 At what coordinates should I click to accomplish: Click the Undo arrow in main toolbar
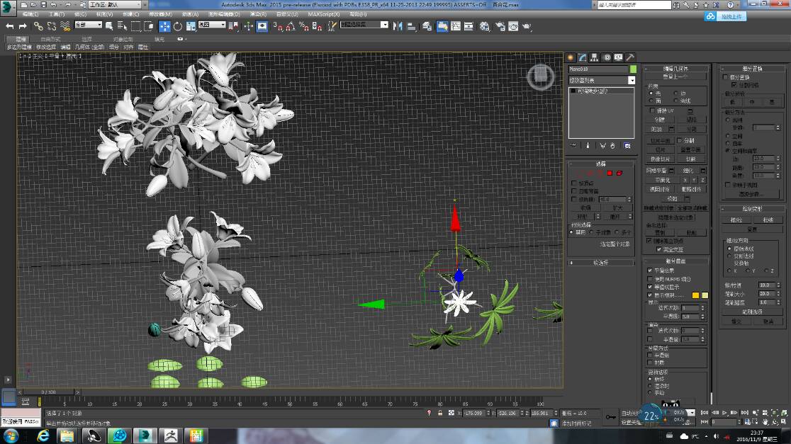10,26
